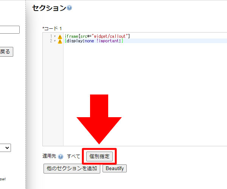
Task: Collapse the fold arrow at line 1
Action: 55,36
